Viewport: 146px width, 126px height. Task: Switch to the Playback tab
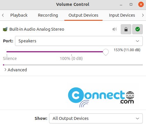pos(19,15)
